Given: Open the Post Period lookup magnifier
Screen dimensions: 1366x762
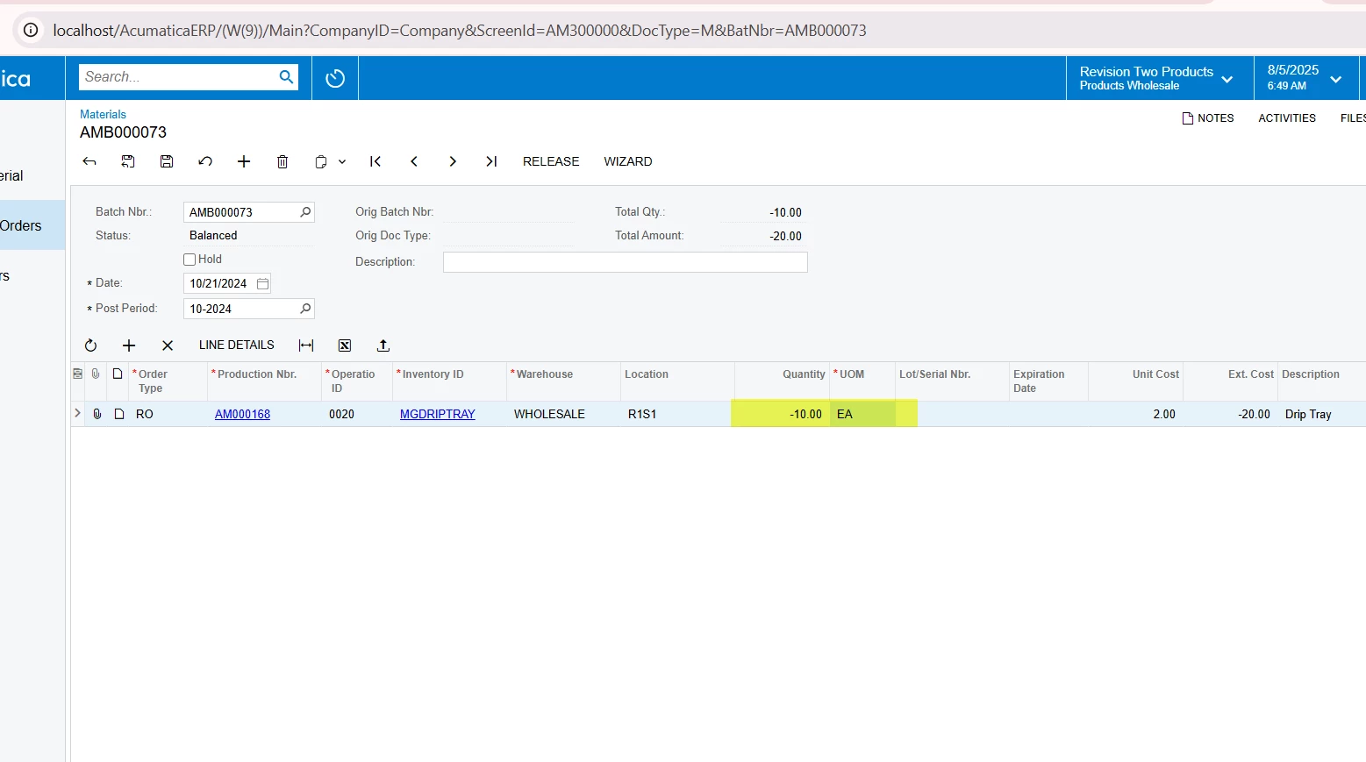Looking at the screenshot, I should click(x=305, y=309).
